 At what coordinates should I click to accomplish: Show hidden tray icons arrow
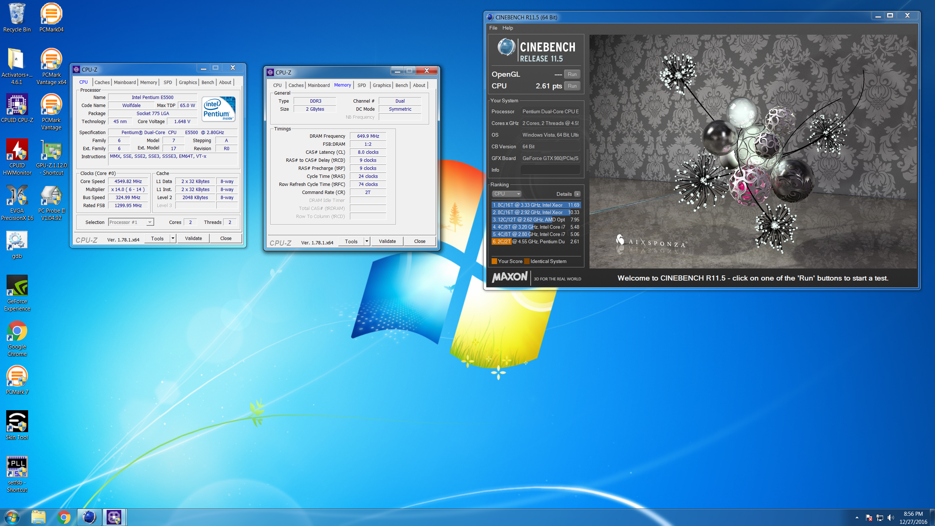pos(857,518)
